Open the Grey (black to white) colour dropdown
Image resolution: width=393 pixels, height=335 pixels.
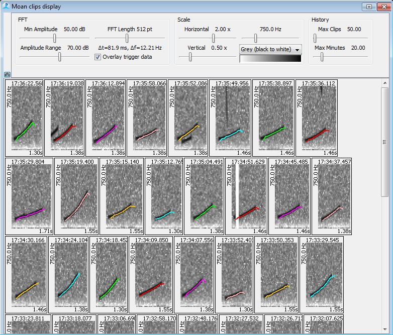point(270,49)
